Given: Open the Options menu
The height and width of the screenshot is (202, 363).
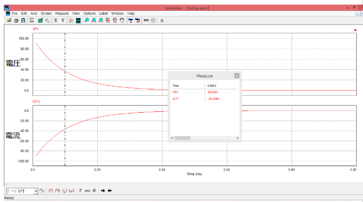Looking at the screenshot, I should tap(89, 13).
